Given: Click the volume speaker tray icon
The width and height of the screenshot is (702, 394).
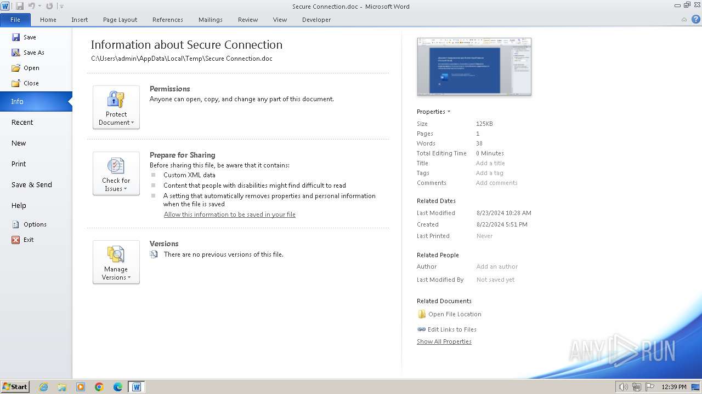Looking at the screenshot, I should [x=623, y=387].
